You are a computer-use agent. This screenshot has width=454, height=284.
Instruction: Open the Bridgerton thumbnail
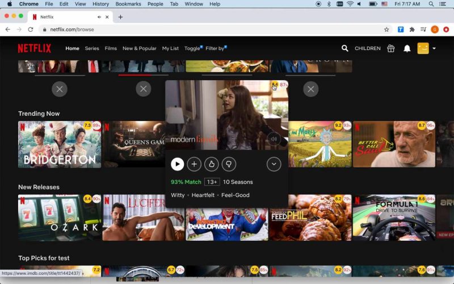60,144
